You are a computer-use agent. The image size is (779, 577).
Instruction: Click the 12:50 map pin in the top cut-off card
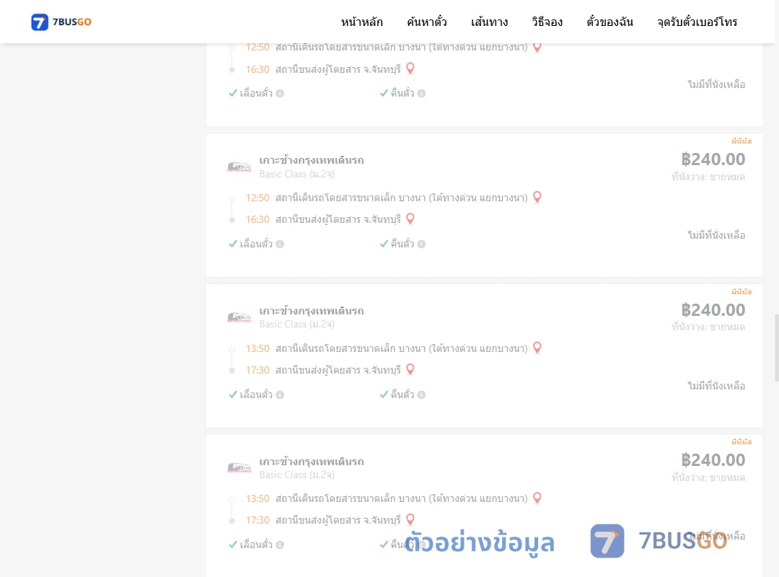537,47
